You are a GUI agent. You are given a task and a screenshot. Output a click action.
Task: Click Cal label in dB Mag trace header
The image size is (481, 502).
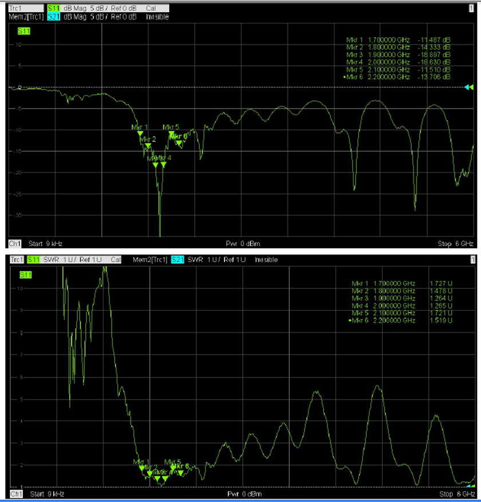coord(151,9)
